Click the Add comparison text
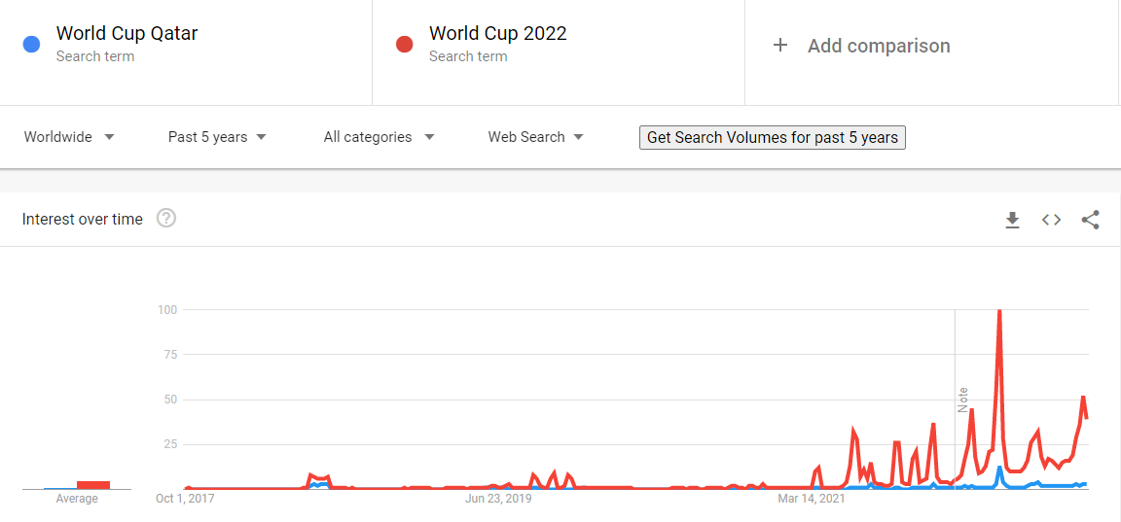 tap(879, 46)
